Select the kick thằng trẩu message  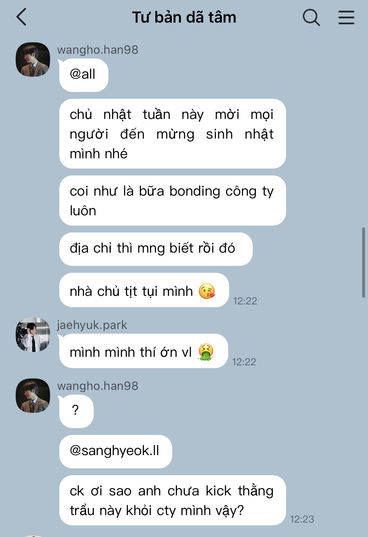click(172, 500)
